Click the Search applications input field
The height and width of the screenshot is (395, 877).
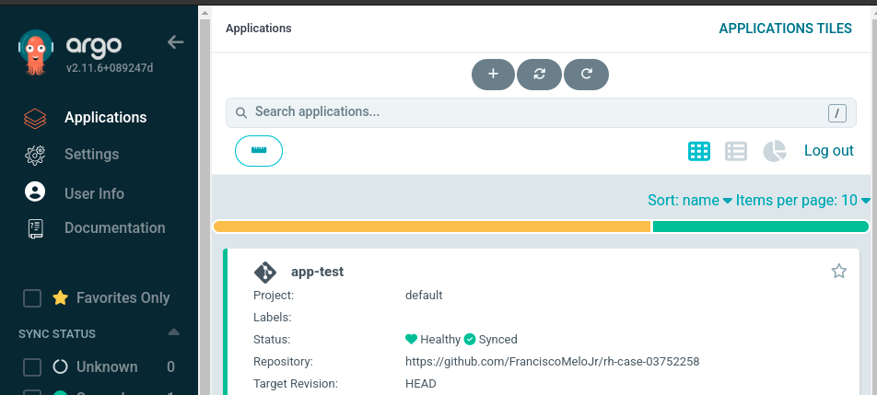(534, 112)
